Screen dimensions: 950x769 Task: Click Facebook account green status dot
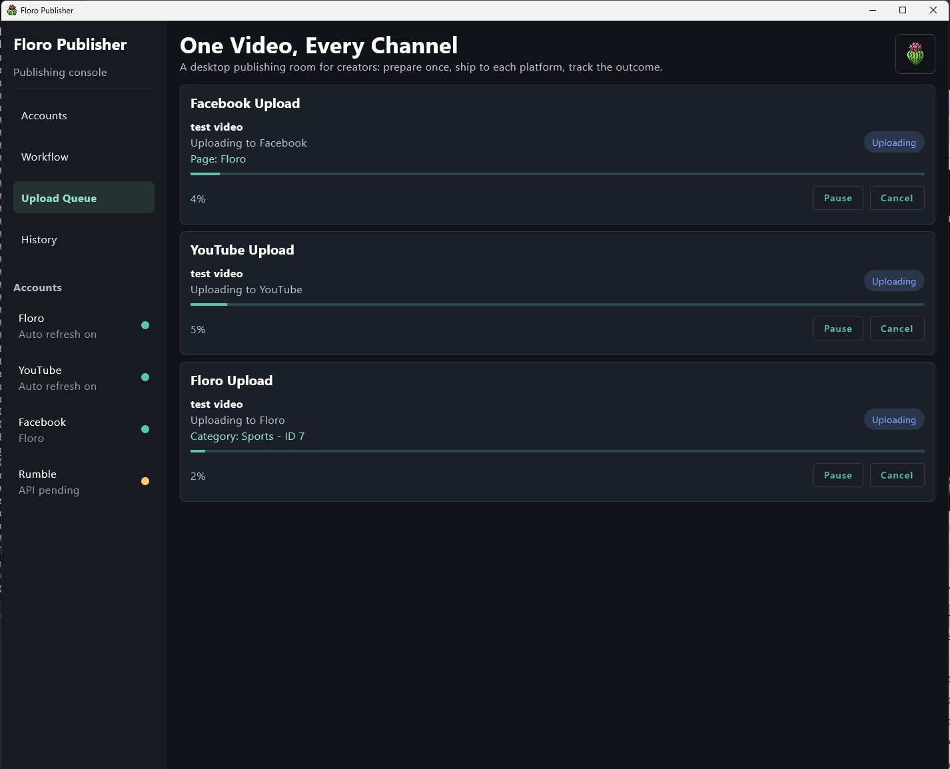click(145, 429)
